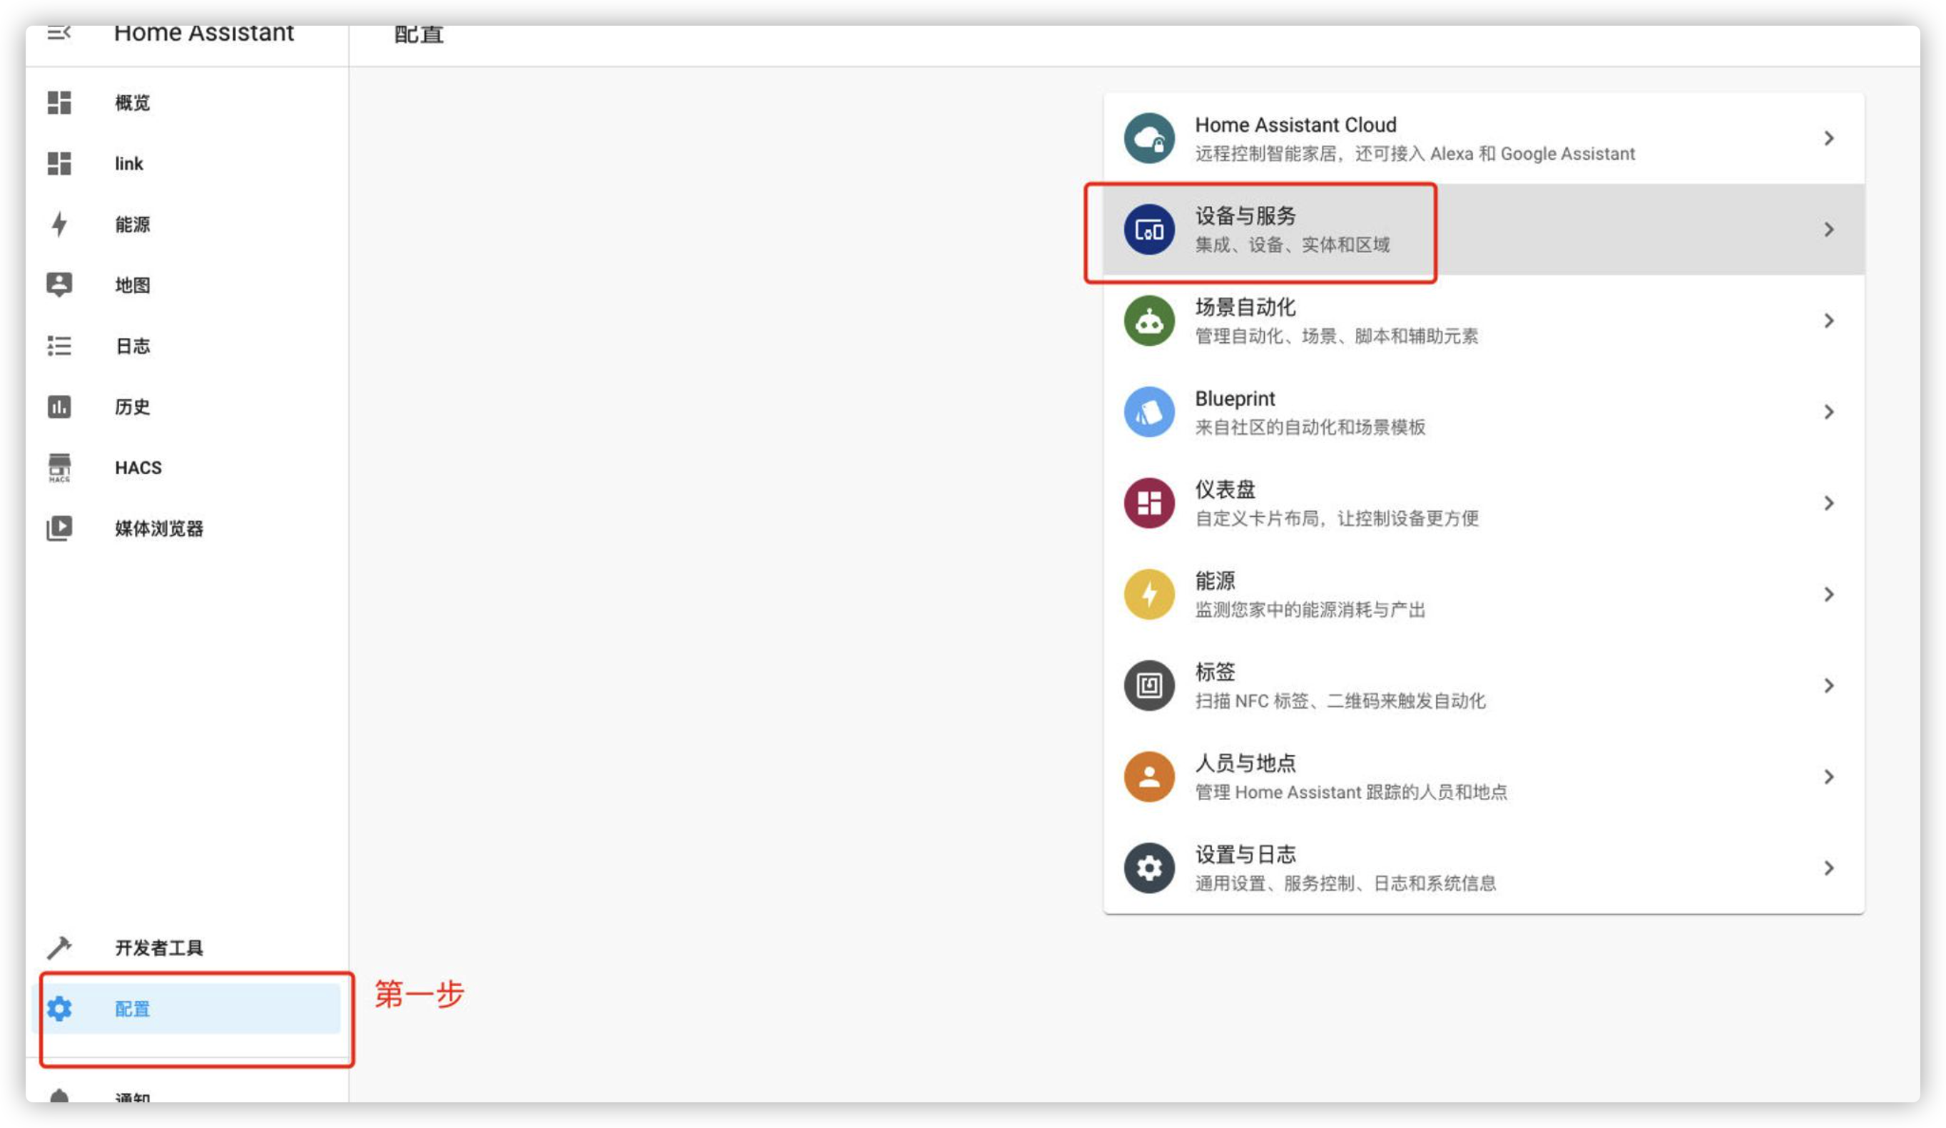
Task: Go to 能源 in the sidebar
Action: [x=185, y=225]
